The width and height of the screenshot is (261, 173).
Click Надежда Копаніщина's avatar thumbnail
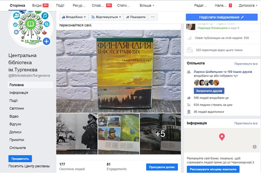(191, 27)
